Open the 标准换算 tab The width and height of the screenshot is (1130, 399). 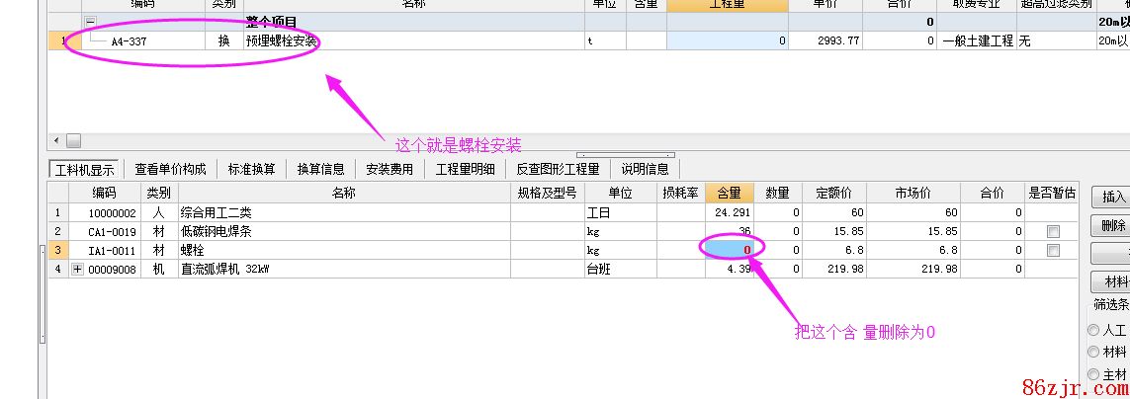[251, 169]
